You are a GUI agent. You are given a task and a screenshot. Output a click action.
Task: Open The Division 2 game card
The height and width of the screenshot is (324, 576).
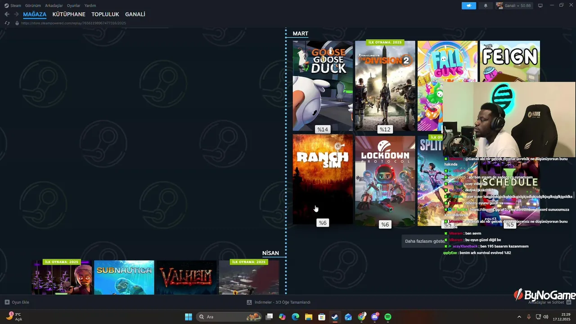coord(385,85)
